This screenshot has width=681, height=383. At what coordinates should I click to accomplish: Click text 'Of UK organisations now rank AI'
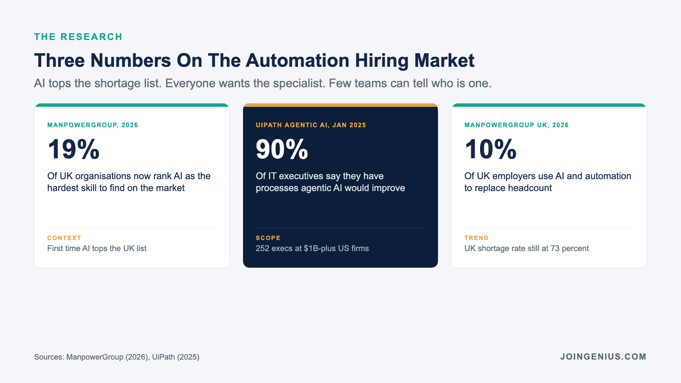pyautogui.click(x=129, y=182)
